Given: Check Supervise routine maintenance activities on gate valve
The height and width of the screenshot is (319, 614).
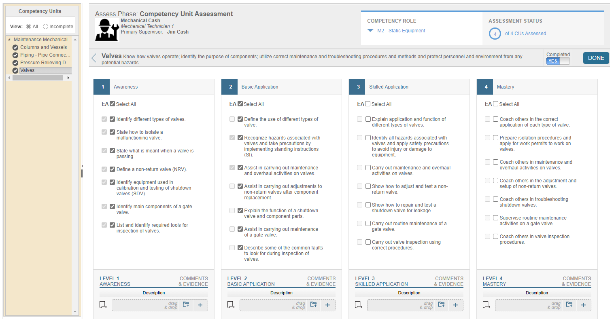Looking at the screenshot, I should point(495,218).
